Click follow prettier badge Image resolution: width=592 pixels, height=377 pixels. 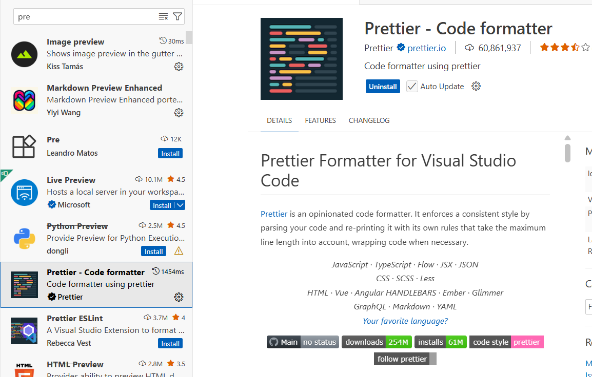405,359
